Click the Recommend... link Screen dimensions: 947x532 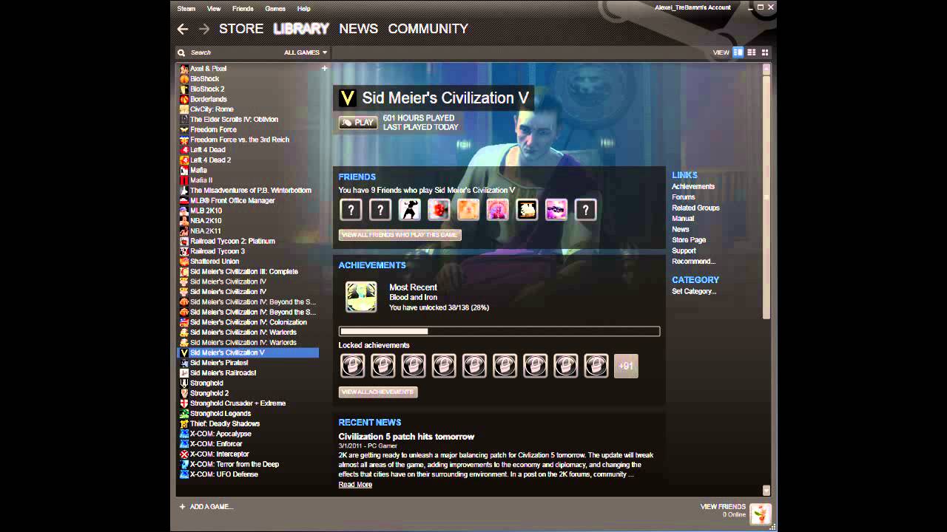coord(693,262)
